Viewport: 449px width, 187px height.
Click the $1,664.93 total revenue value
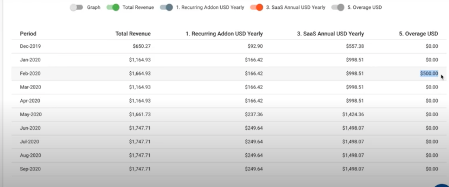pyautogui.click(x=140, y=74)
